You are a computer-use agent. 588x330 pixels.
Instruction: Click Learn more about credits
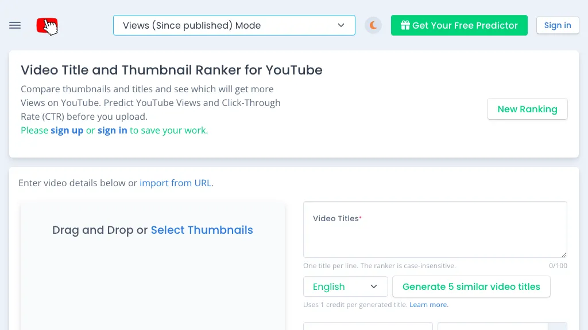428,304
